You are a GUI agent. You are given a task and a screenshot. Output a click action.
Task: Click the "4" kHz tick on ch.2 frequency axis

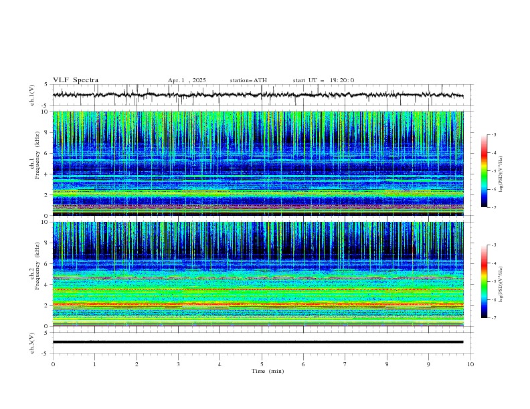tap(47, 285)
